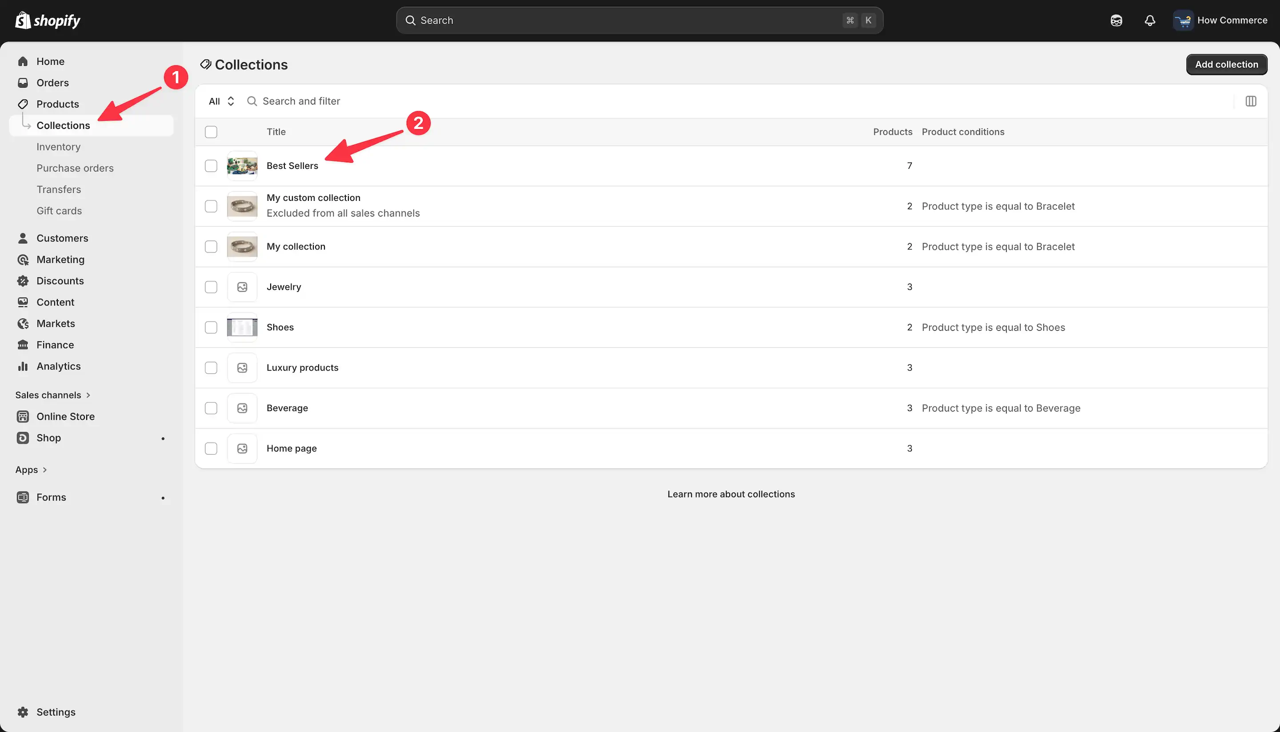Click the pinned-app dot beside Forms
The width and height of the screenshot is (1280, 732).
163,498
